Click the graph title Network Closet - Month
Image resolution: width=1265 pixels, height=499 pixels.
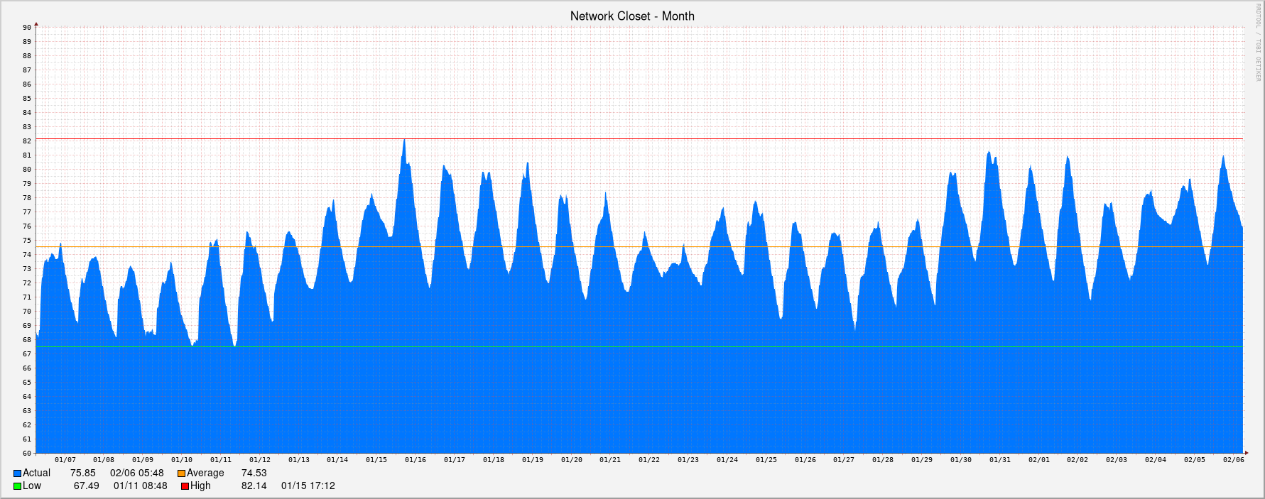pyautogui.click(x=632, y=16)
